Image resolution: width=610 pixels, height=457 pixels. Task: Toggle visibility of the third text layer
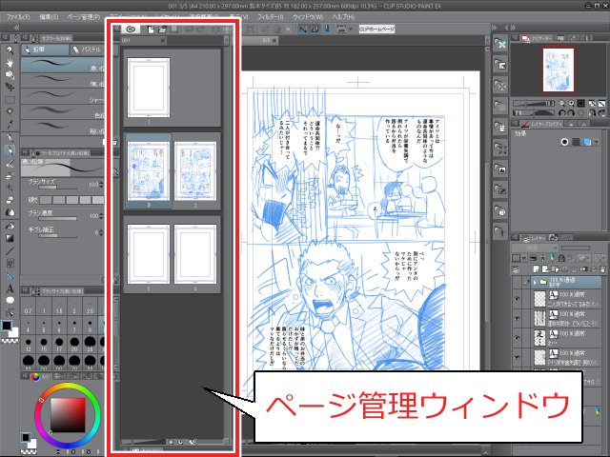[x=517, y=337]
